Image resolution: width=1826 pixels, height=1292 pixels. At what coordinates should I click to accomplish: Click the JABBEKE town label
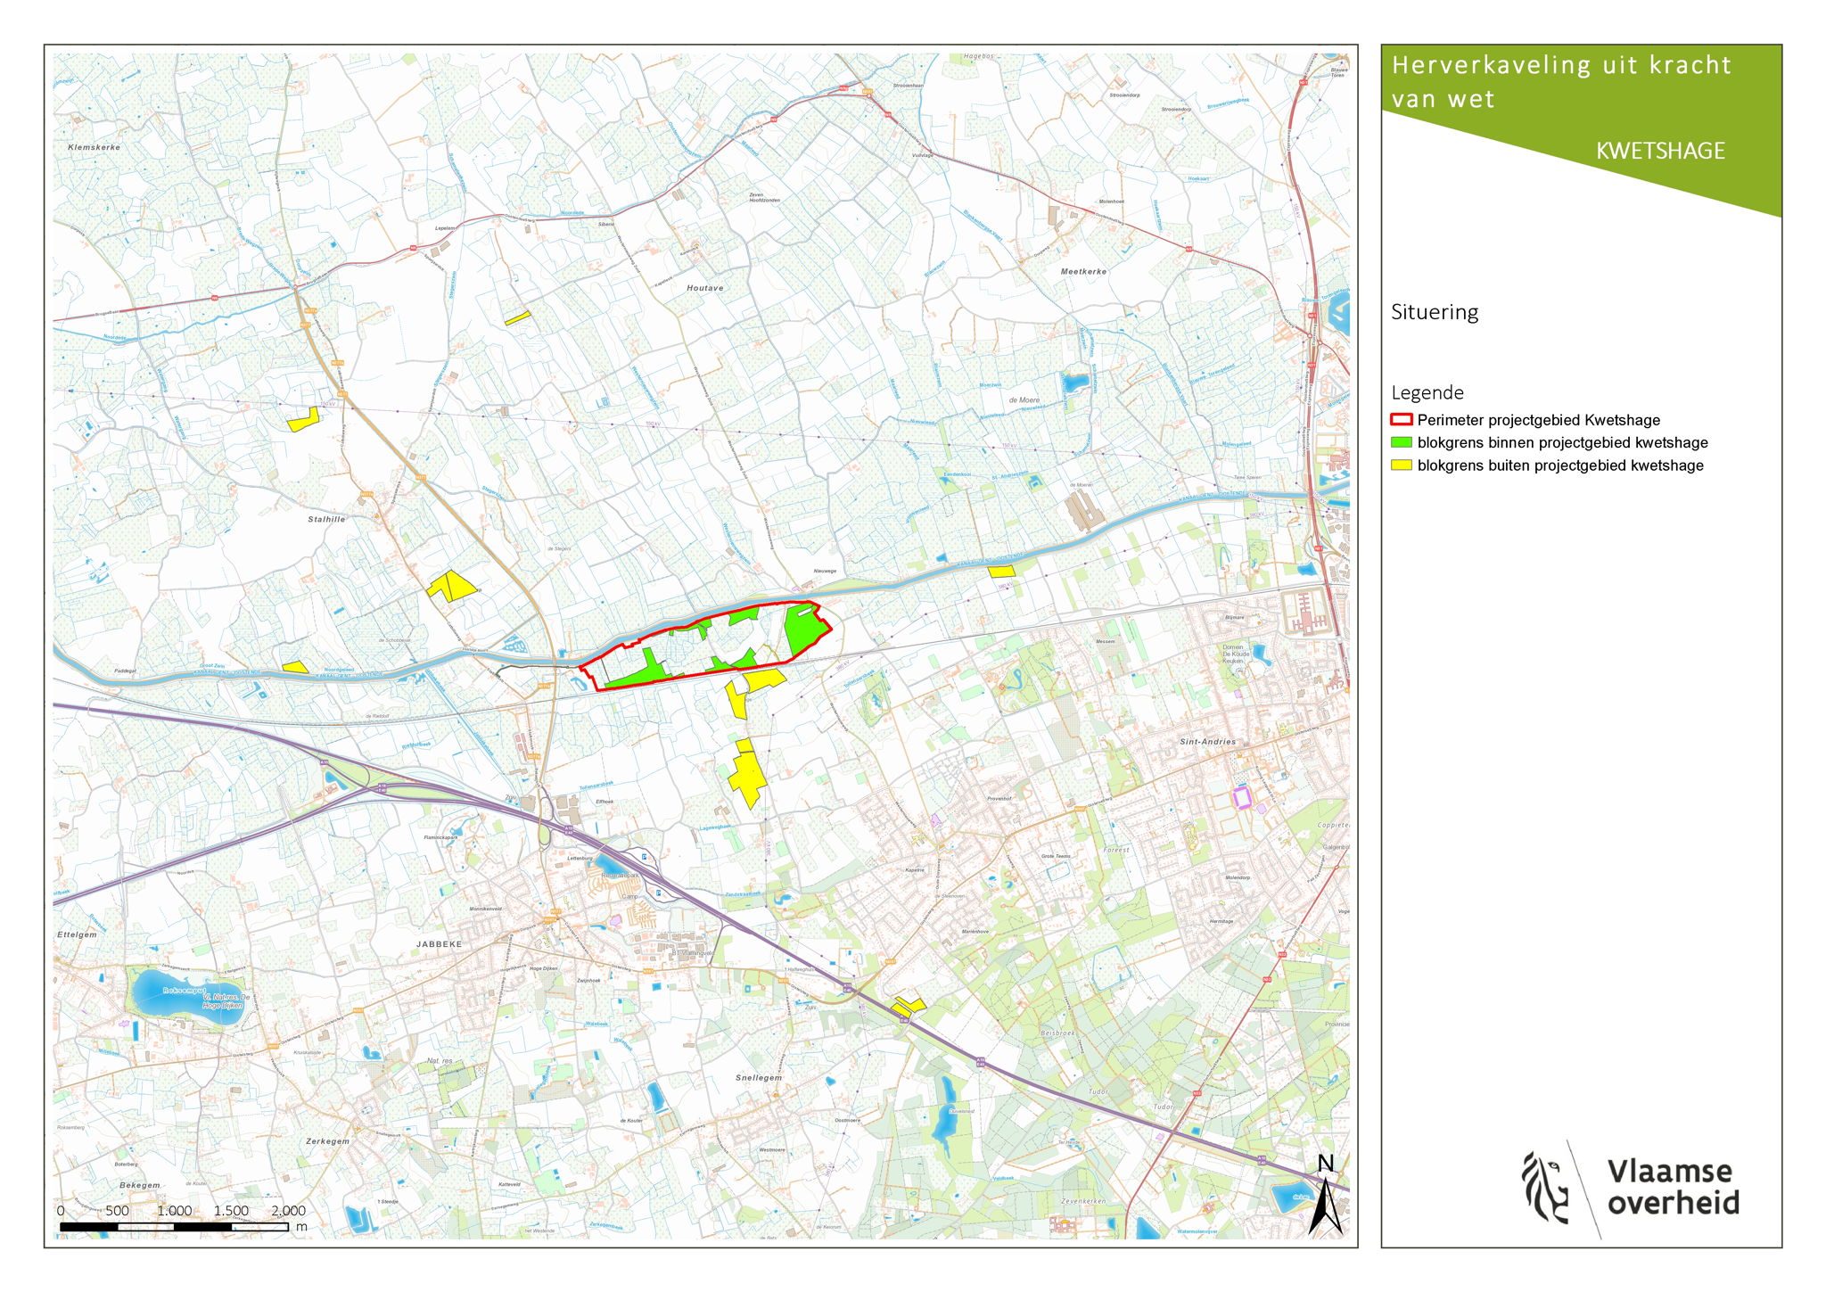click(440, 943)
